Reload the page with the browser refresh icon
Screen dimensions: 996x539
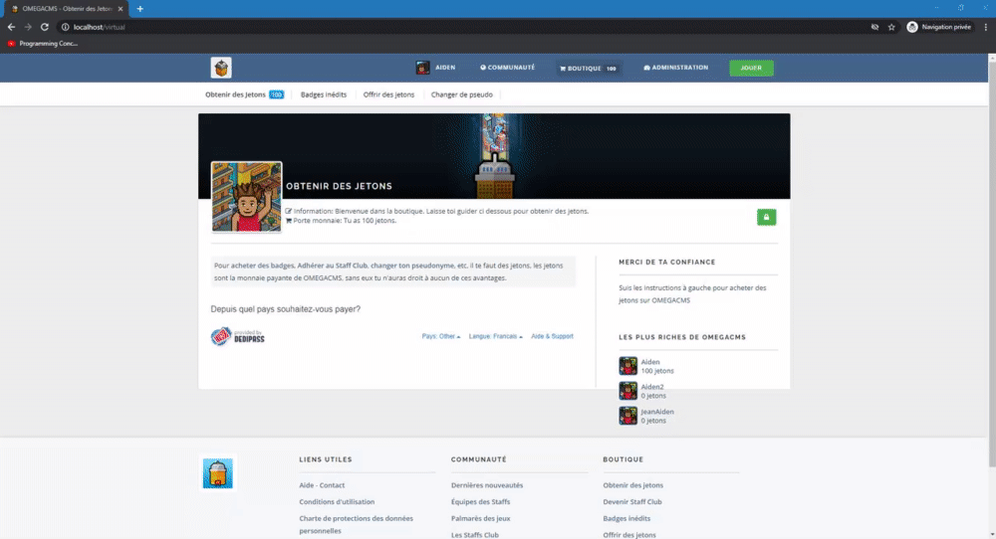point(45,27)
